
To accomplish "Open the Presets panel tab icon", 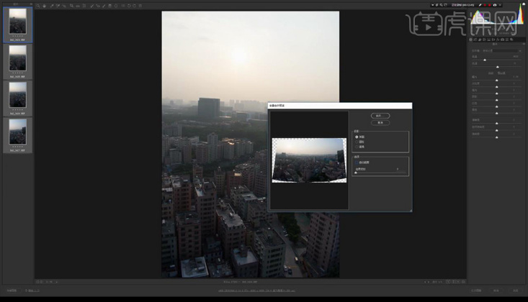I will click(x=507, y=40).
